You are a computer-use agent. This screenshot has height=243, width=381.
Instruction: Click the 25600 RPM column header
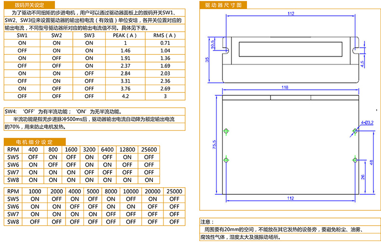point(148,150)
